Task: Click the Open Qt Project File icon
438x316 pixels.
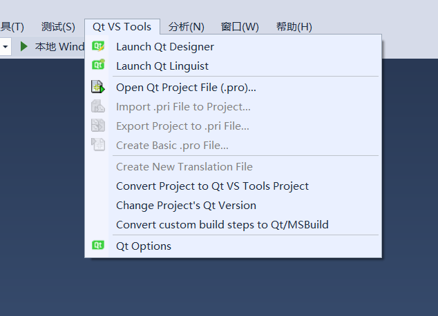Action: (x=98, y=87)
